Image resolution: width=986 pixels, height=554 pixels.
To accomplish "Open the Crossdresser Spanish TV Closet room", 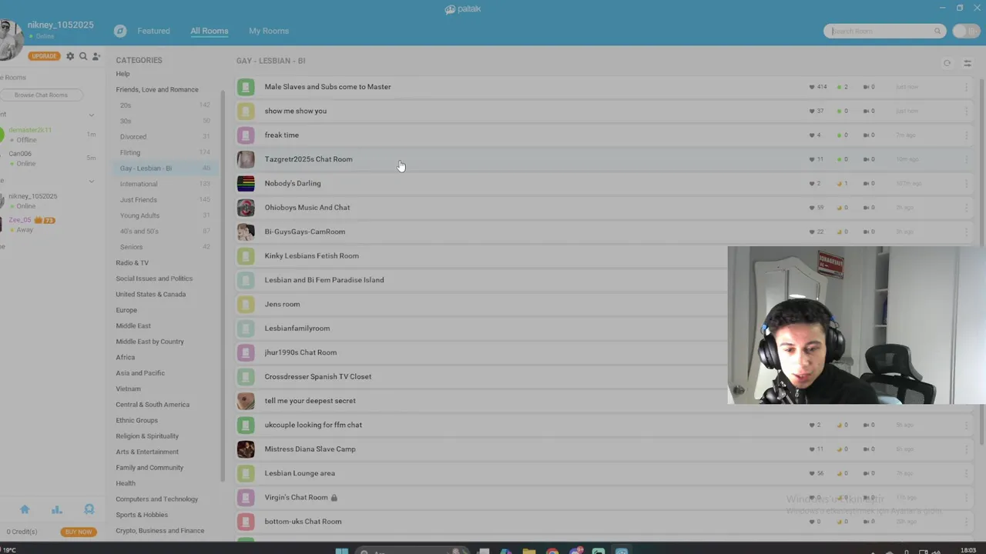I will [317, 377].
